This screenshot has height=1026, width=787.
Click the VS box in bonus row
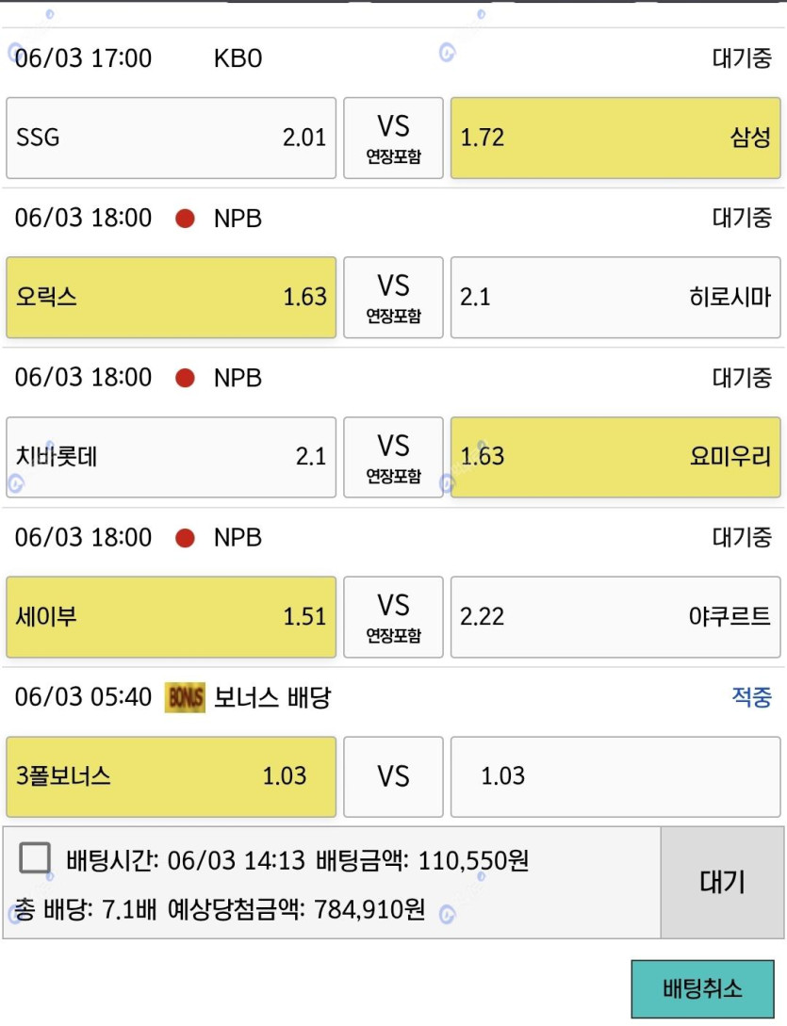[x=394, y=776]
